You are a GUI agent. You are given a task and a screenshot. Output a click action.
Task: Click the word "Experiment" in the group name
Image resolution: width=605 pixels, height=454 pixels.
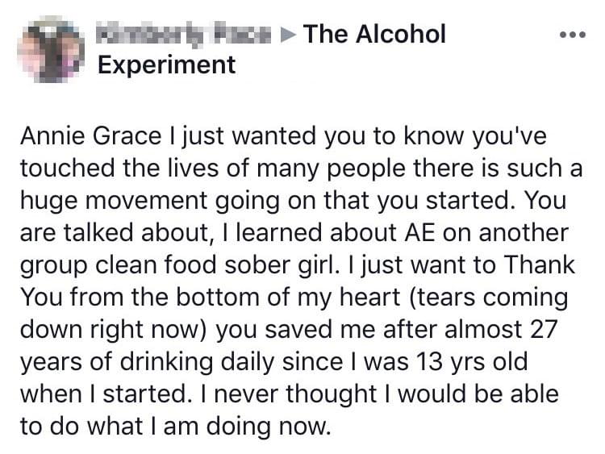tap(167, 65)
